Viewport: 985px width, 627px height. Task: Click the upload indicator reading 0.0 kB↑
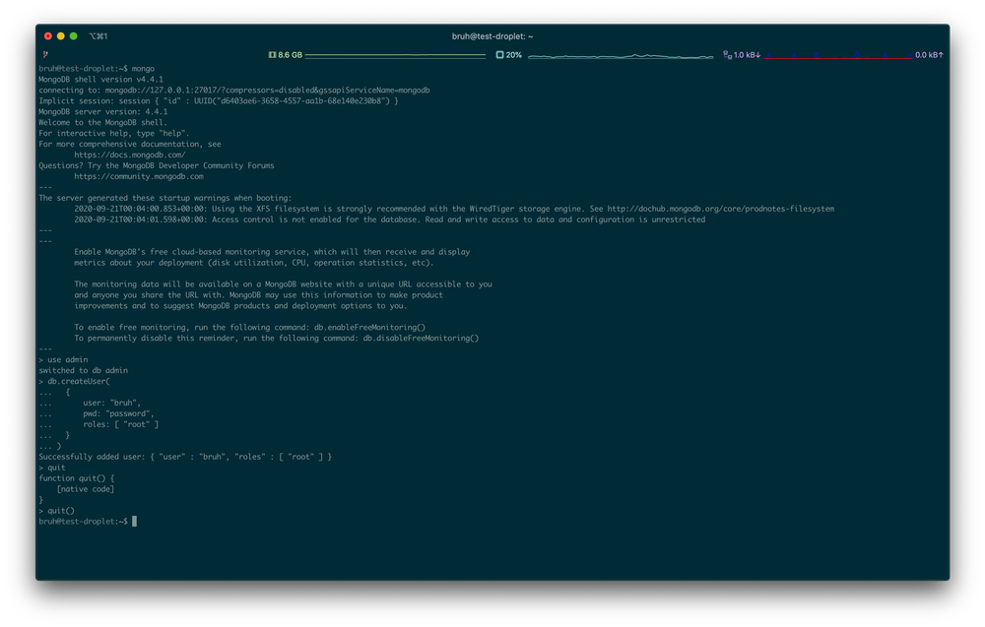tap(927, 54)
